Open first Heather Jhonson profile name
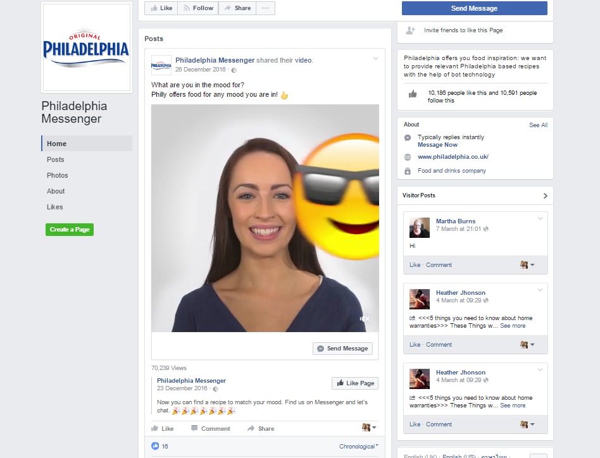Viewport: 600px width, 458px height. coord(461,292)
